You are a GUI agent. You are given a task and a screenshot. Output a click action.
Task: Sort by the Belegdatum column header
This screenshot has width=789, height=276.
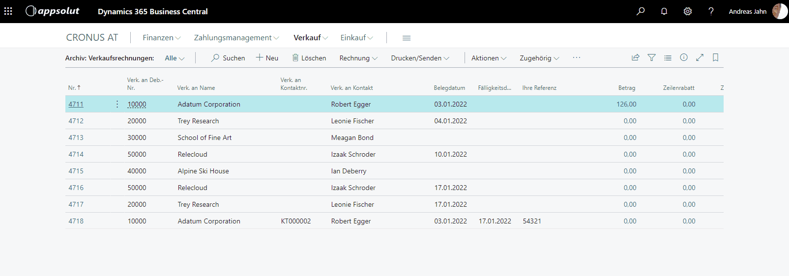pyautogui.click(x=449, y=88)
